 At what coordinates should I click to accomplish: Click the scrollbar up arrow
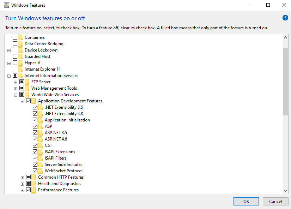pyautogui.click(x=285, y=37)
